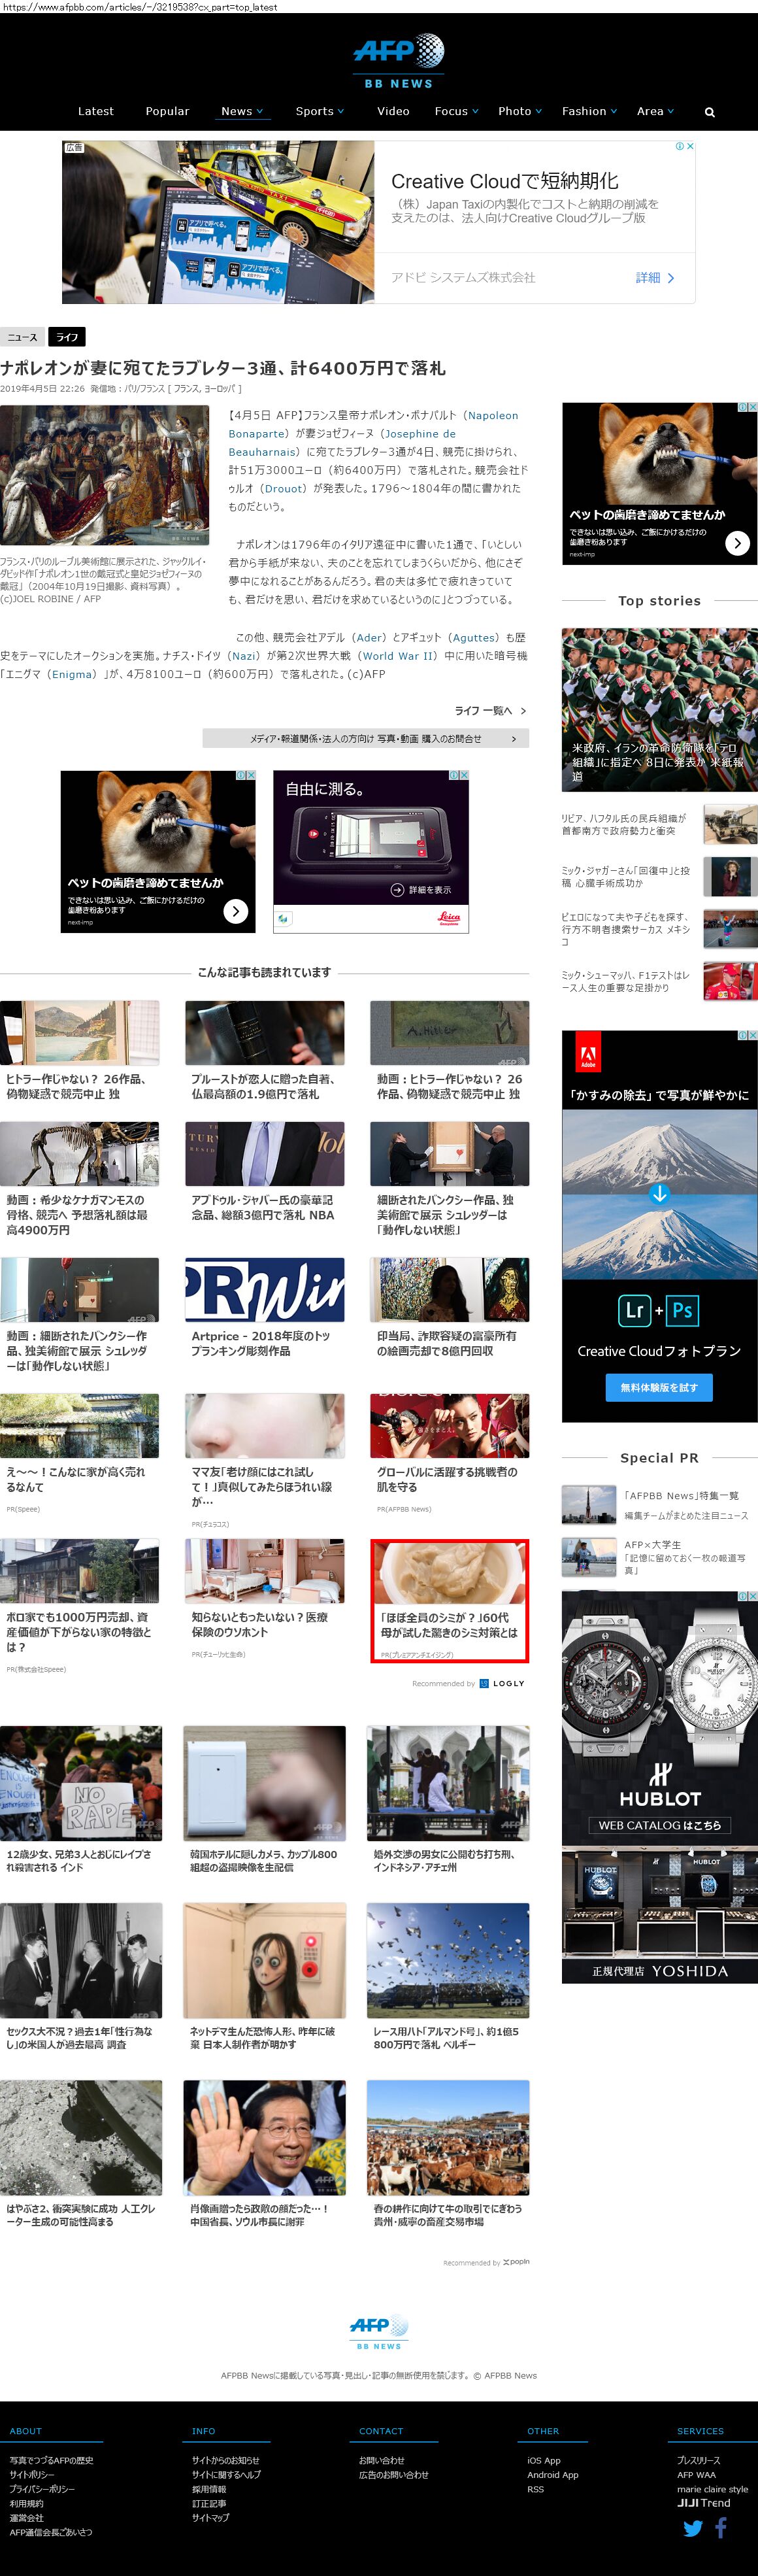Click the popIn recommendation logo
Viewport: 758px width, 2576px height.
point(516,2261)
